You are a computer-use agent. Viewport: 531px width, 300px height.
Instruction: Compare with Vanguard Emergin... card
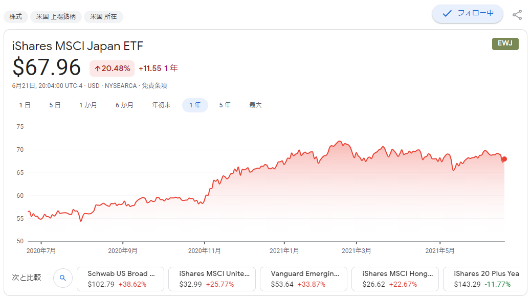pos(303,279)
